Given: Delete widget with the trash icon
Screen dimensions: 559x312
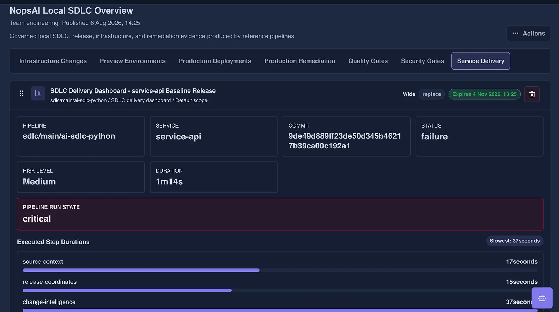Looking at the screenshot, I should [532, 94].
